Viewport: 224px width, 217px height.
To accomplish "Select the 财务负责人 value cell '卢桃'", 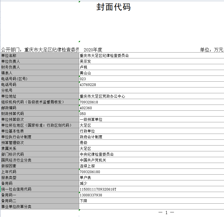I will point(84,67).
